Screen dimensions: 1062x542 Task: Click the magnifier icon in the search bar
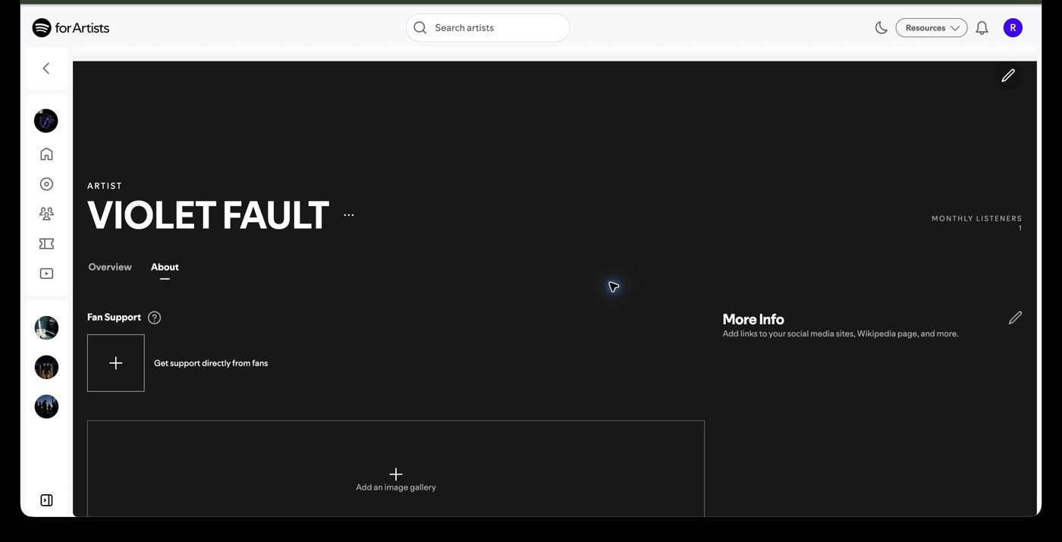click(420, 28)
